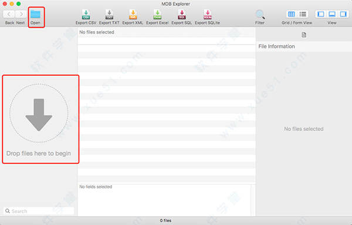Switch to Form view mode
The width and height of the screenshot is (352, 225).
click(x=303, y=14)
